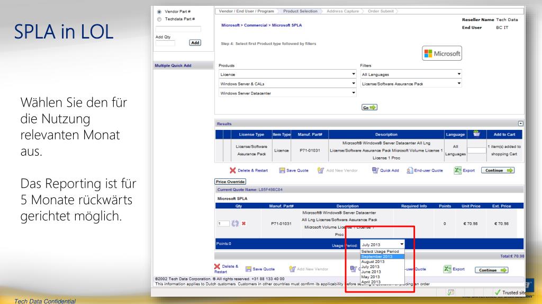Click the Trusted sites checkmark in the status bar

click(x=498, y=292)
